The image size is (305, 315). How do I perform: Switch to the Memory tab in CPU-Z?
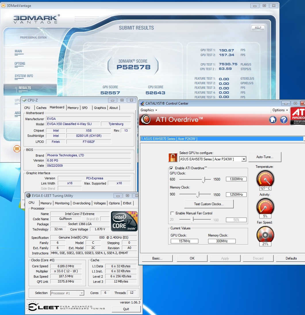pyautogui.click(x=73, y=108)
